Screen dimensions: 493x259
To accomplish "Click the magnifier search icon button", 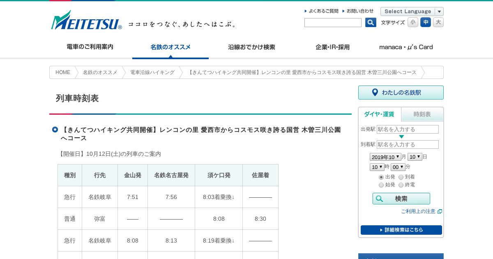I will tap(371, 23).
